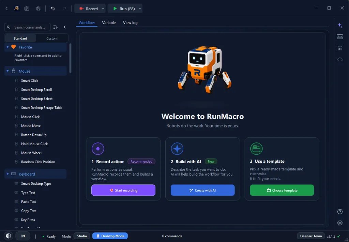Click the Record button
Viewport: 349px width, 242px height.
[x=89, y=9]
